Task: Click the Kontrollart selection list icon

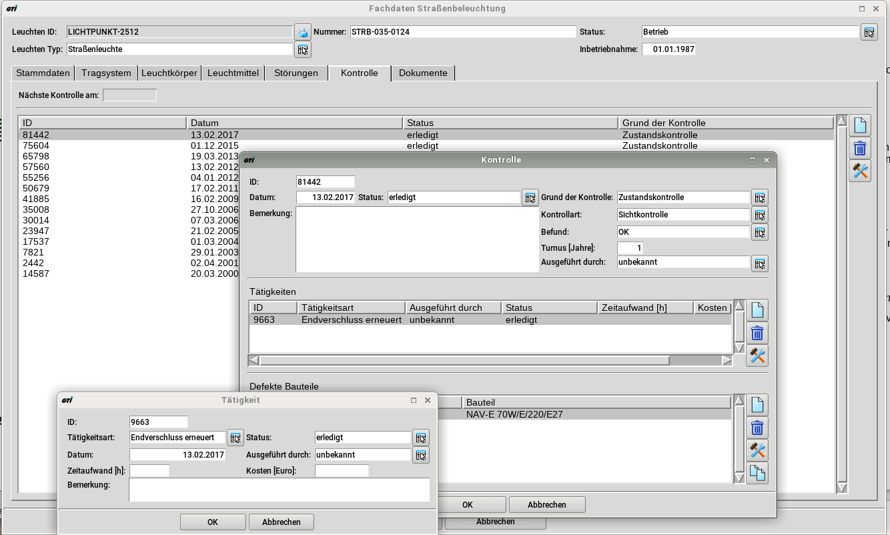Action: click(x=759, y=215)
